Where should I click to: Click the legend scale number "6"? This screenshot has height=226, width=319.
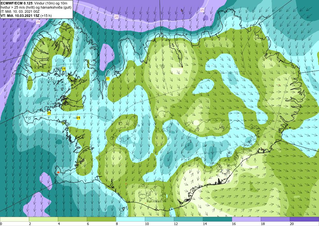click(x=88, y=224)
